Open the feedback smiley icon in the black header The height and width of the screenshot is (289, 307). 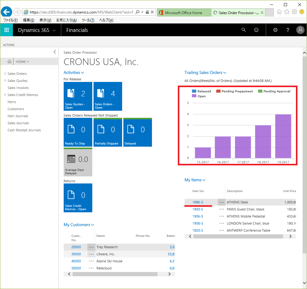pos(256,30)
